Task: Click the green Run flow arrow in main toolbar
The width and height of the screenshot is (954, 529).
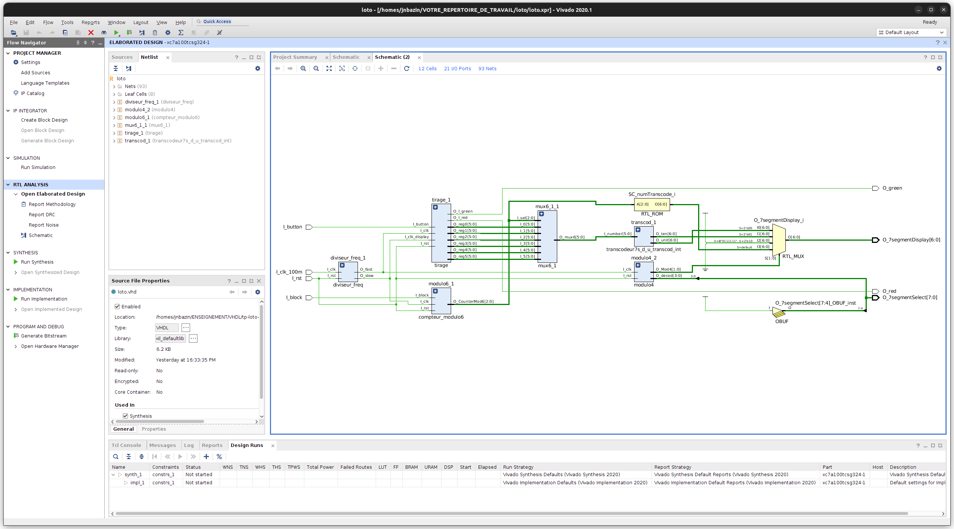Action: point(116,33)
